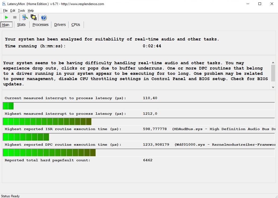Click the highest interrupt to process latency bar
278x198 pixels.
(x=47, y=122)
